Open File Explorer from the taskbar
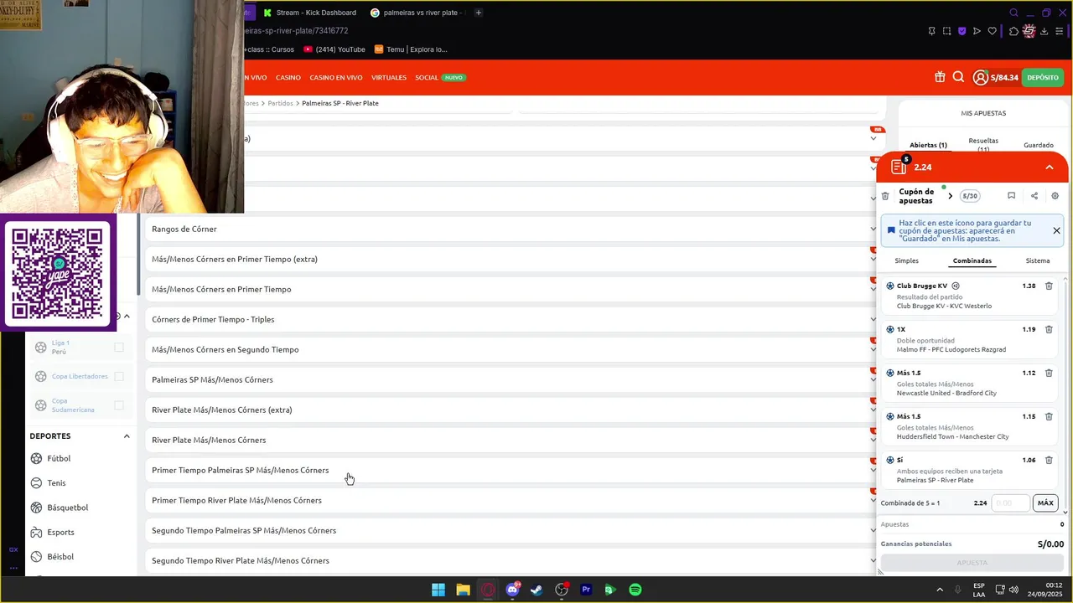1073x603 pixels. click(x=463, y=590)
